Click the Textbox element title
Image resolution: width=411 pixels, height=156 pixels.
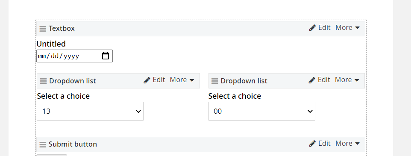tap(62, 28)
